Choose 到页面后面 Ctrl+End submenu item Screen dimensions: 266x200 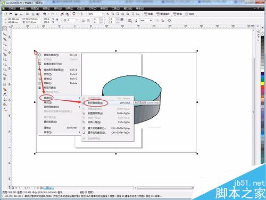tap(107, 103)
